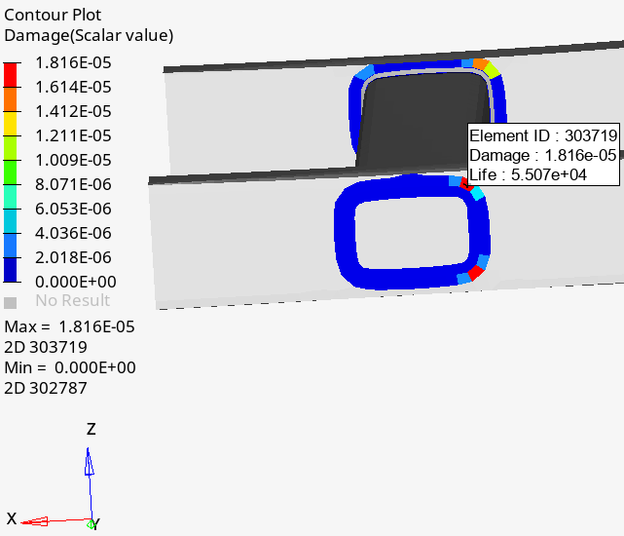Viewport: 624px width, 536px height.
Task: Click the Damage : 1.816e-05 tooltip line
Action: (543, 155)
